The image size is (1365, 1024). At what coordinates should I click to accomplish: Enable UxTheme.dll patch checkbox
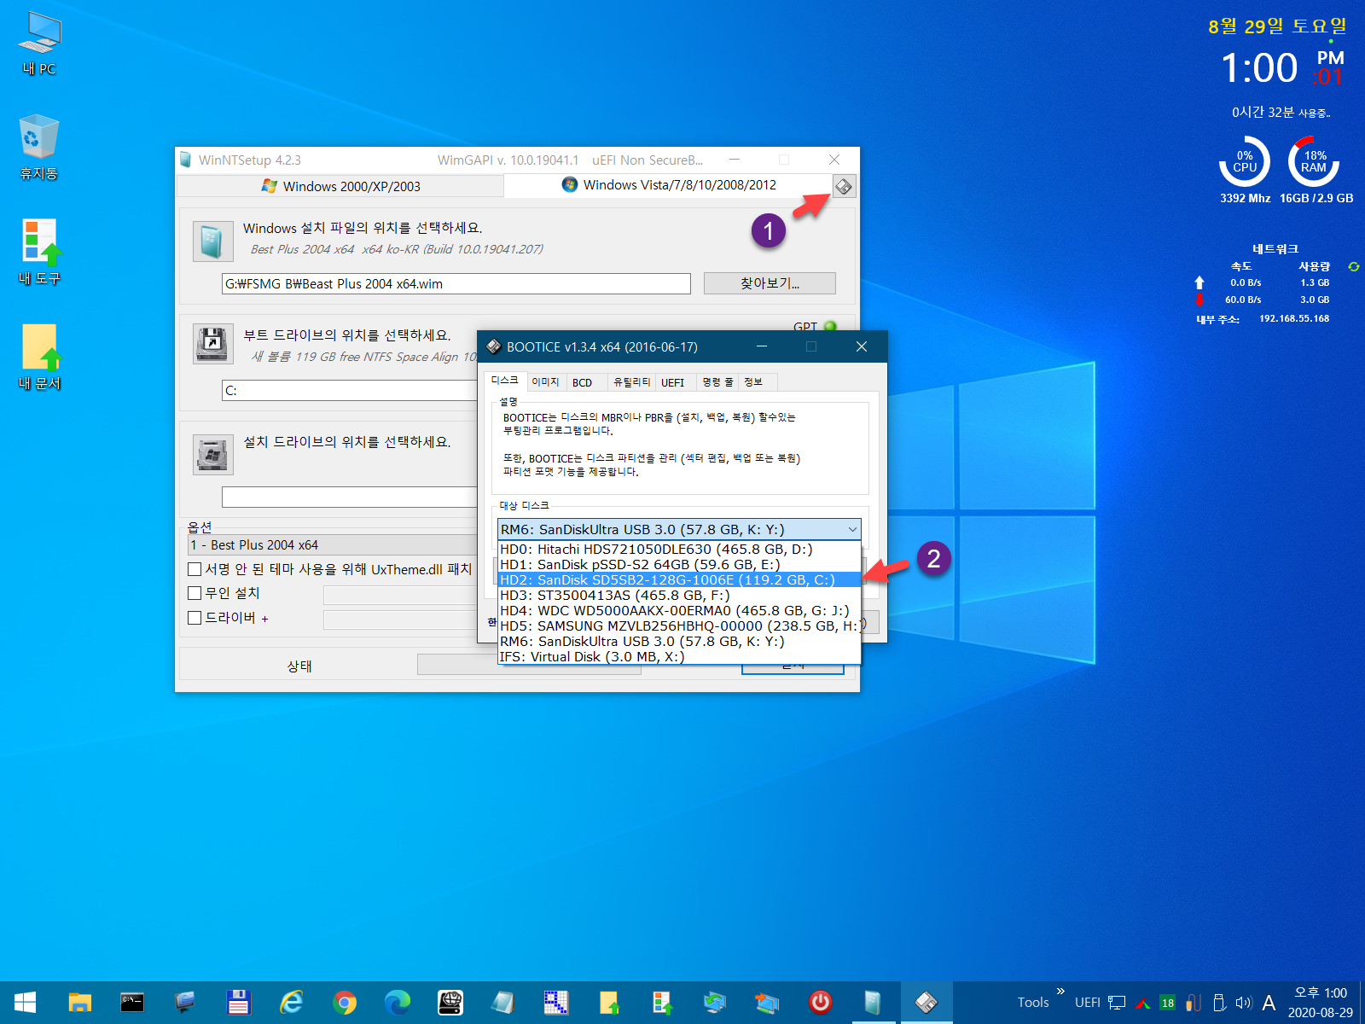tap(195, 569)
